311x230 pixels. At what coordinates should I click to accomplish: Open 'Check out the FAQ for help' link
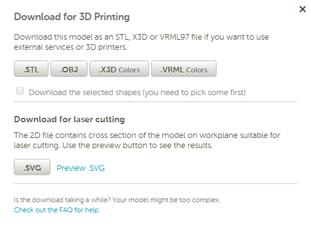[57, 210]
